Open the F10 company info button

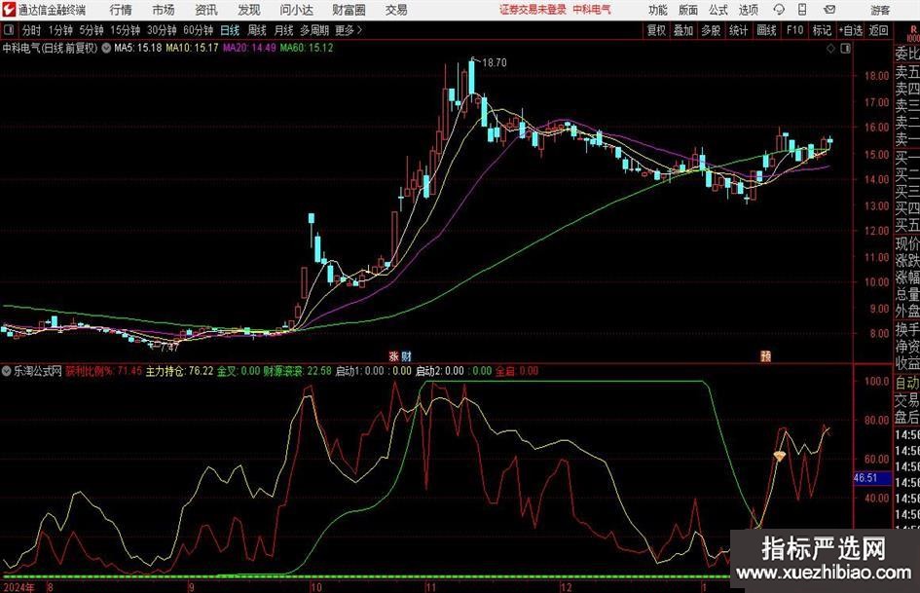[x=794, y=30]
